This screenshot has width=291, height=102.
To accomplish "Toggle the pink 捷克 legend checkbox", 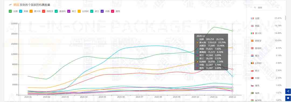I will pos(112,11).
